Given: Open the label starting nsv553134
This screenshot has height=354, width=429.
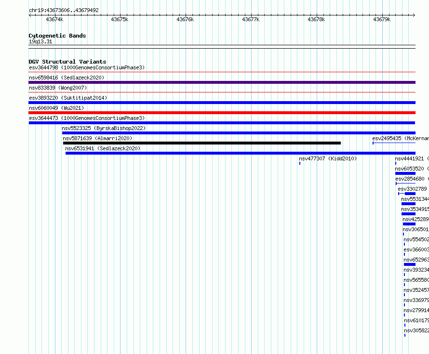Looking at the screenshot, I should point(415,199).
